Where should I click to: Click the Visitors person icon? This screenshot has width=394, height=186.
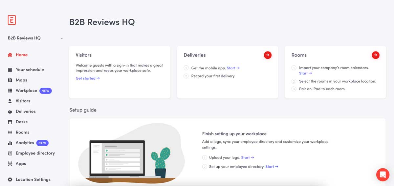(x=10, y=101)
